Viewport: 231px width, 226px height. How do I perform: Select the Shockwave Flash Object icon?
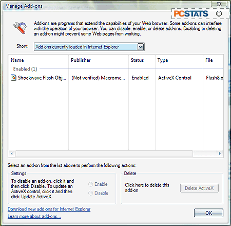pos(13,78)
